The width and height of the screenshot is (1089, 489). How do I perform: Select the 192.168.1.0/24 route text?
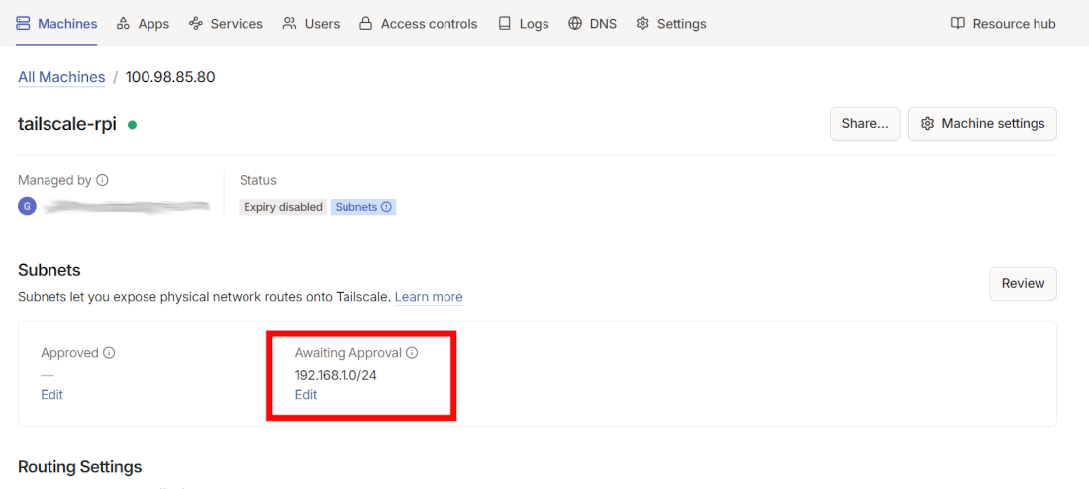(x=337, y=375)
